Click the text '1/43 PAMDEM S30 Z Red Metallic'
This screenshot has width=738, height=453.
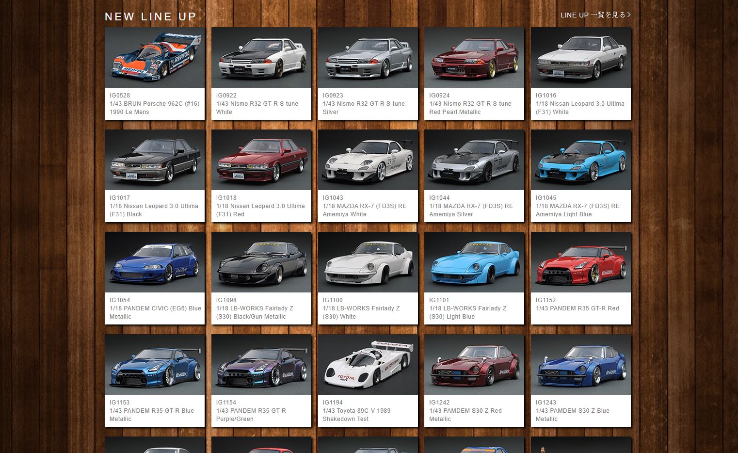[465, 415]
